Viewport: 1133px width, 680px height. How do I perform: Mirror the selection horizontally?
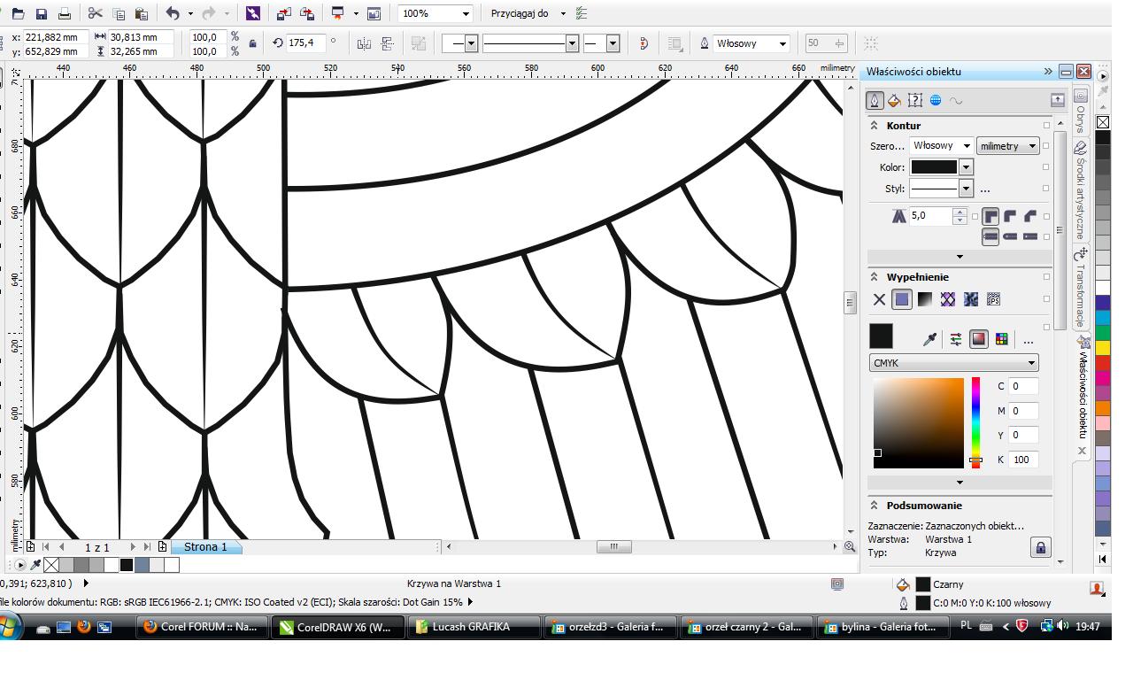click(x=364, y=43)
